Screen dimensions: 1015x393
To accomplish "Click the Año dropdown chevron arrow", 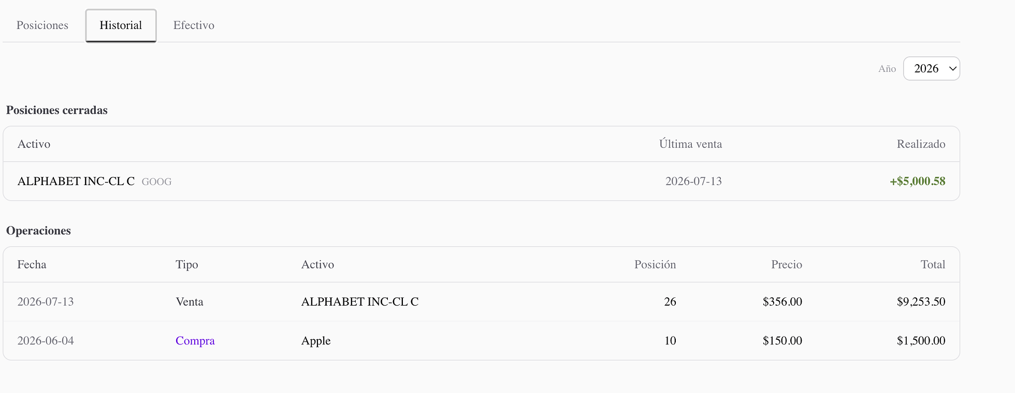I will (x=952, y=69).
